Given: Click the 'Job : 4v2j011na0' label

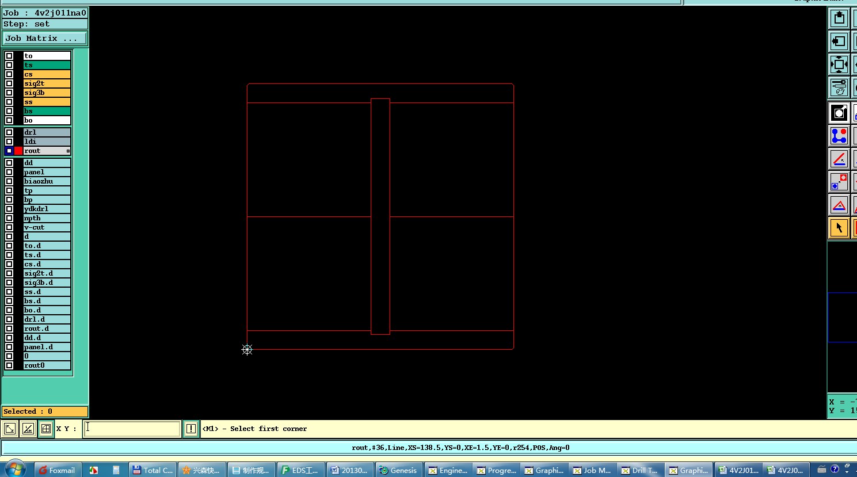Looking at the screenshot, I should (x=45, y=13).
